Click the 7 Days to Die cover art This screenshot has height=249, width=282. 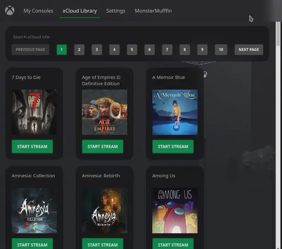pos(34,112)
